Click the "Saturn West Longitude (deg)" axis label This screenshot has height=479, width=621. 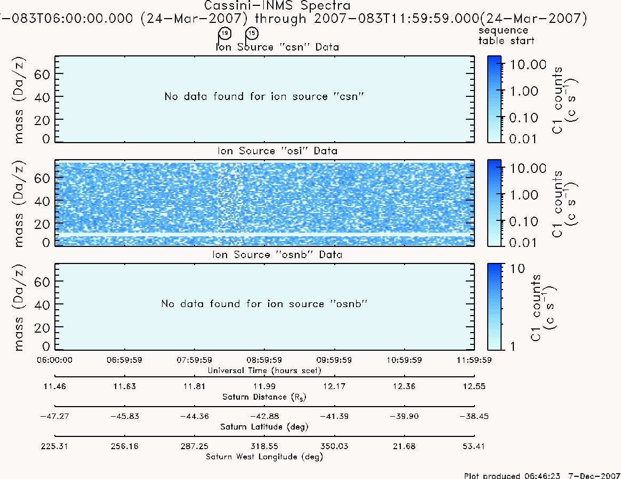(x=264, y=457)
